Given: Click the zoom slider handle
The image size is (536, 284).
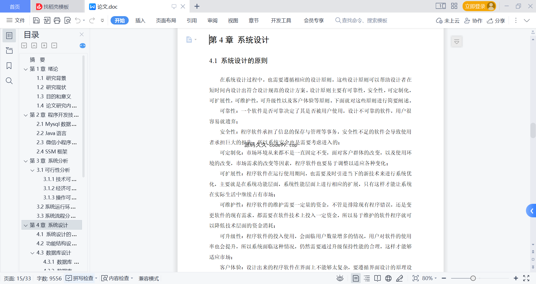Looking at the screenshot, I should pyautogui.click(x=473, y=278).
